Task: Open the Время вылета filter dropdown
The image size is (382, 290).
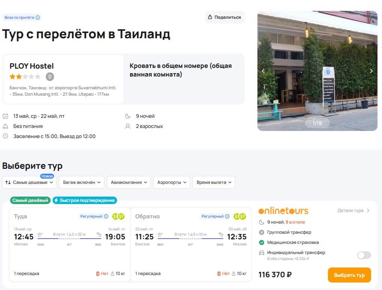Action: (214, 182)
